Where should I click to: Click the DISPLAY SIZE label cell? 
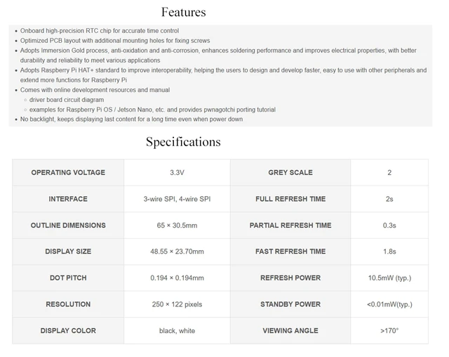[x=68, y=252]
